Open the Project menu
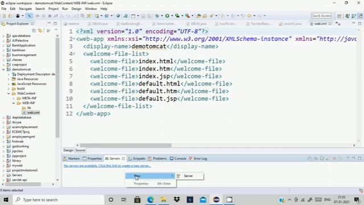 point(53,9)
